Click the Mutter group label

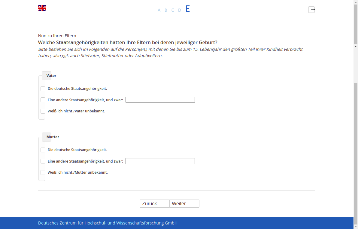pyautogui.click(x=53, y=137)
